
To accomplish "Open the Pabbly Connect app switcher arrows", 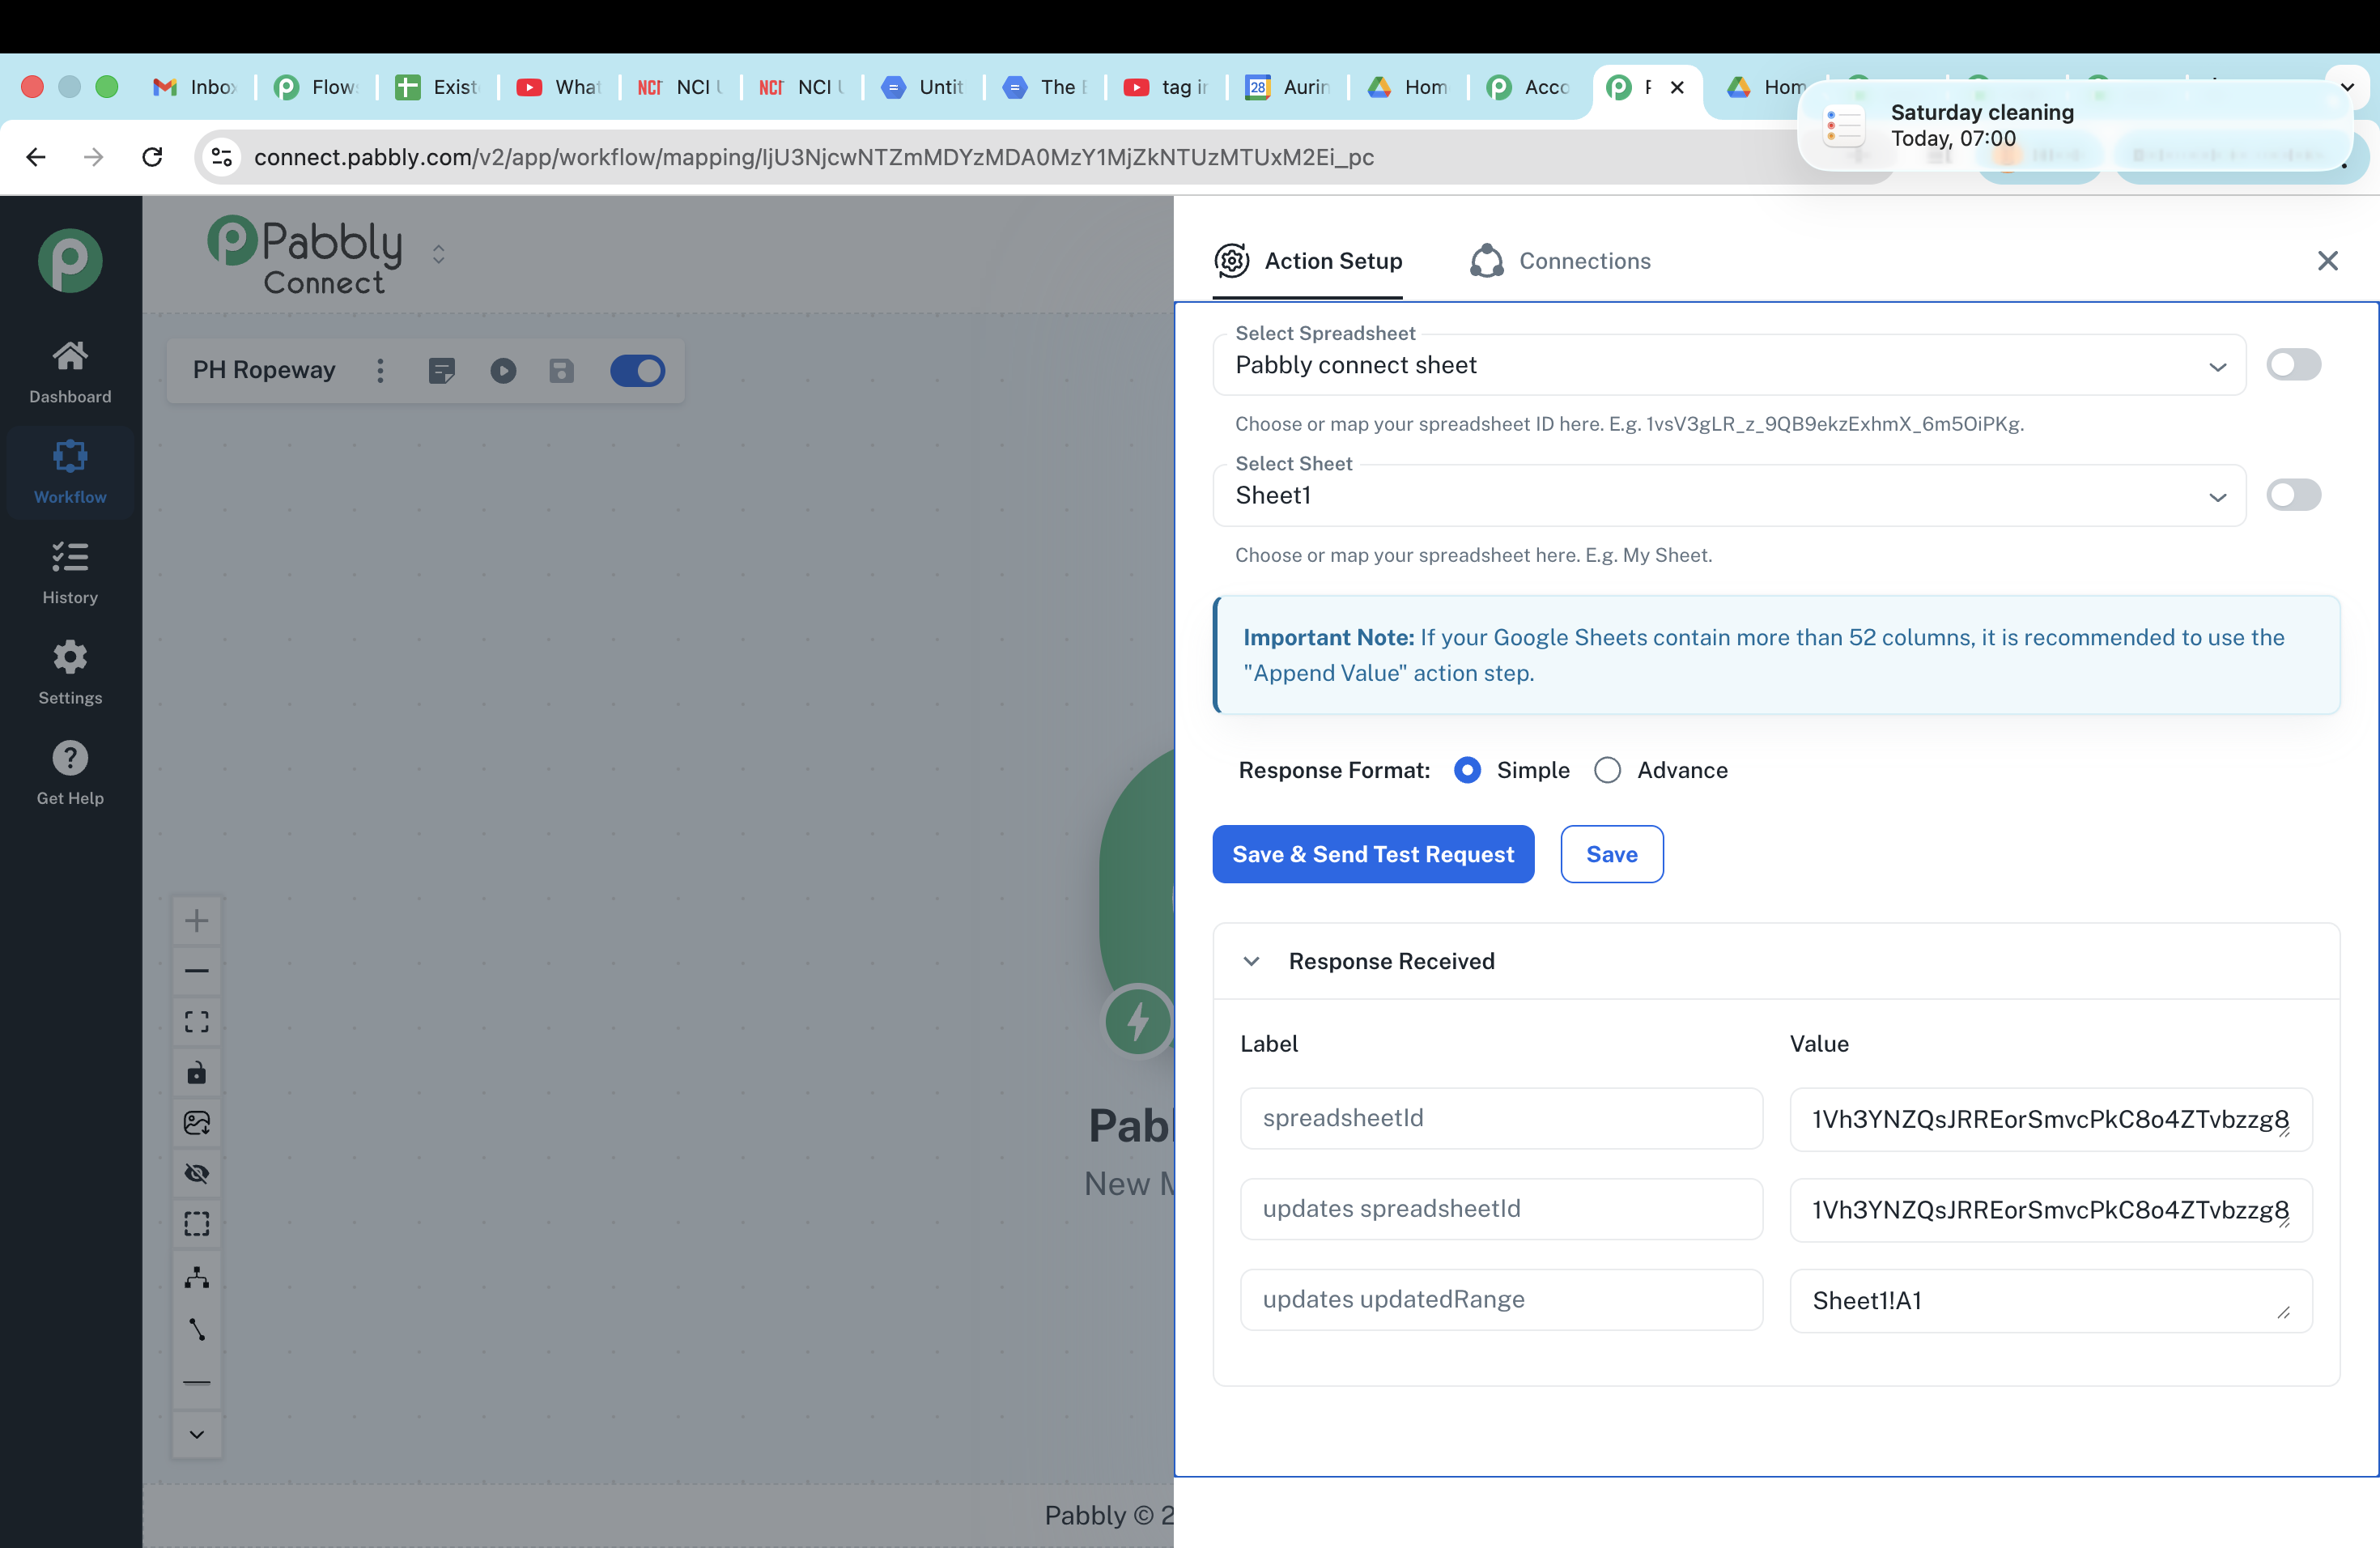I will 438,254.
